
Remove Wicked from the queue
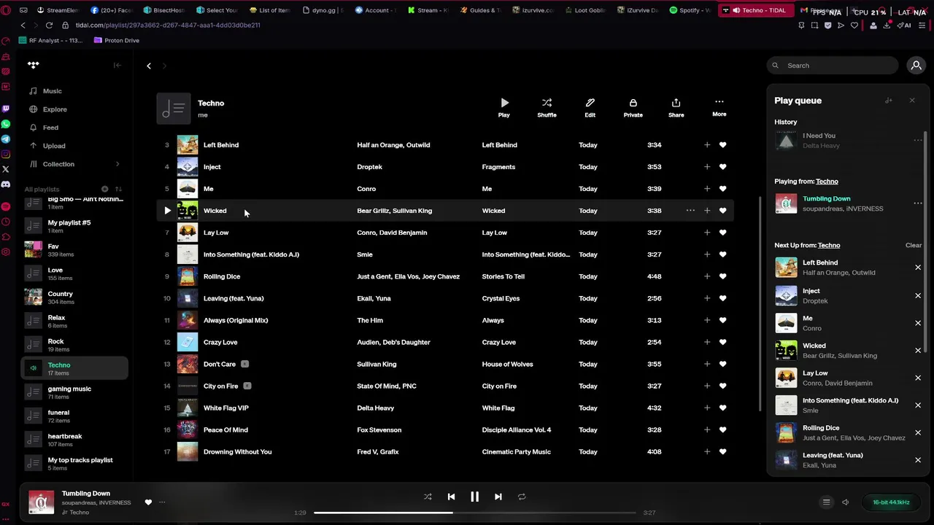918,351
